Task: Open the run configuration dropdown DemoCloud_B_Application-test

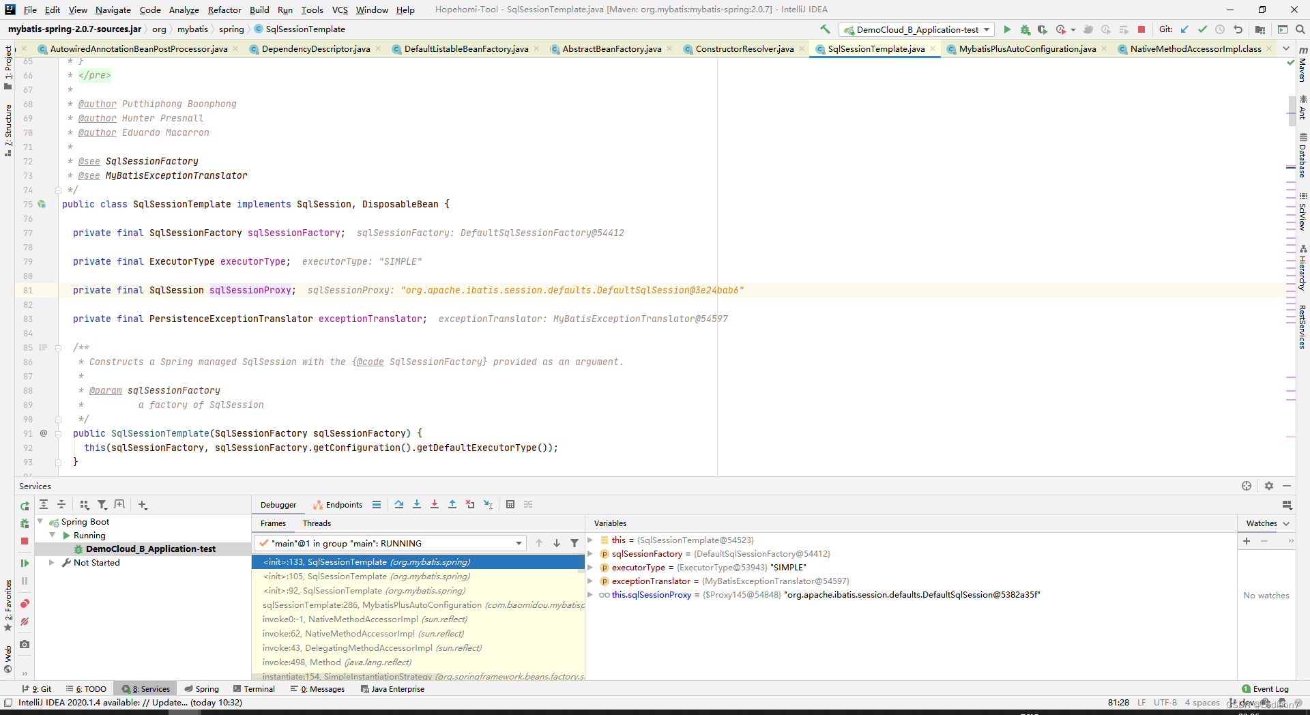Action: 916,29
